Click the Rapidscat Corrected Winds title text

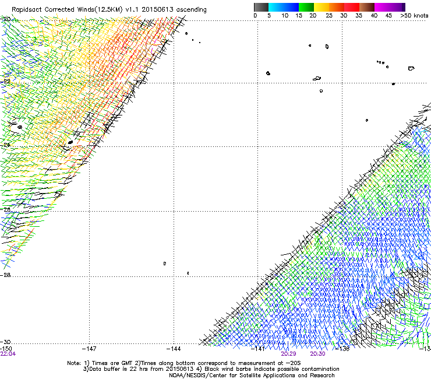[x=109, y=10]
